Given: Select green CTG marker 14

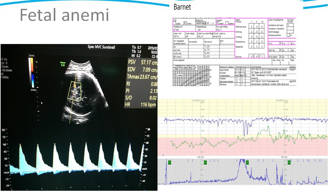Looking at the screenshot, I should [289, 162].
